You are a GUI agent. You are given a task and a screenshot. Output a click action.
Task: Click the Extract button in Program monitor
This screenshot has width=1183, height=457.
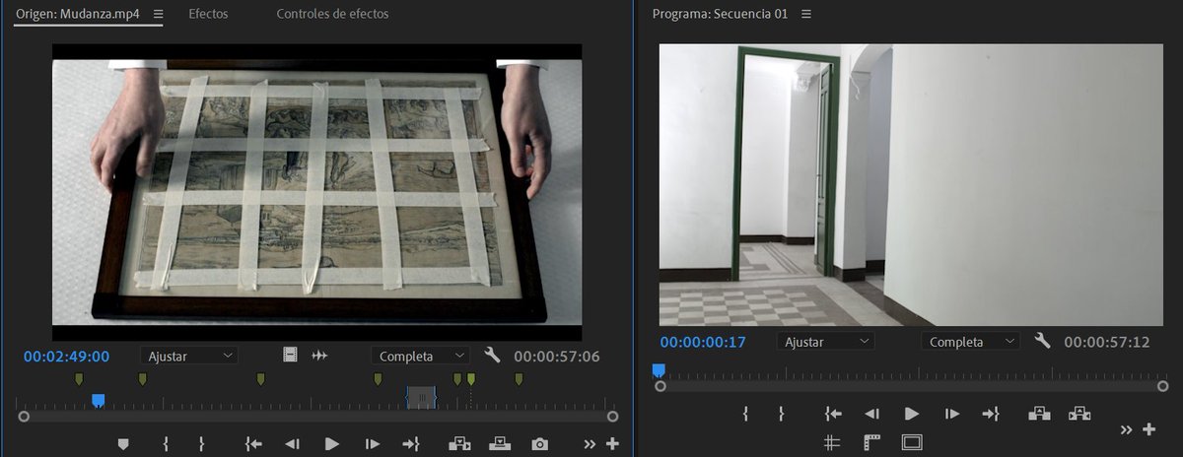(1079, 414)
